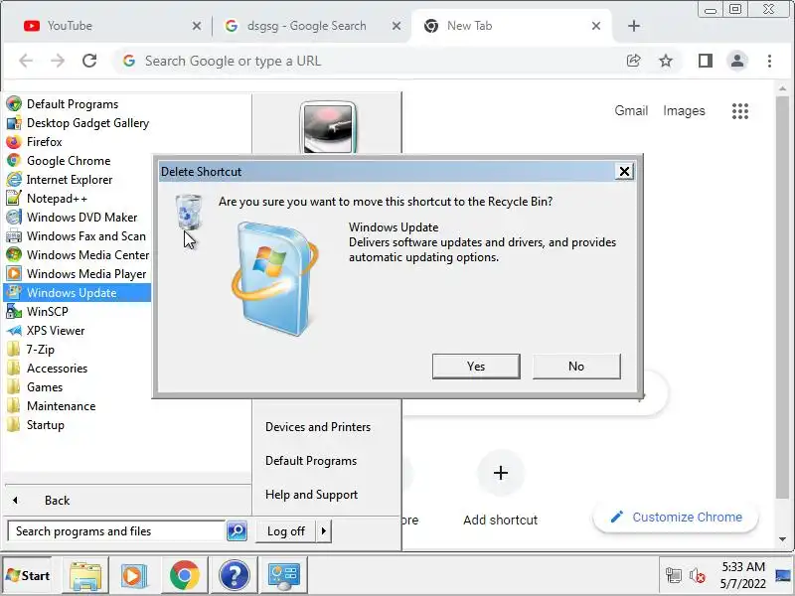The image size is (795, 596).
Task: Open XPS Viewer icon
Action: (x=14, y=331)
